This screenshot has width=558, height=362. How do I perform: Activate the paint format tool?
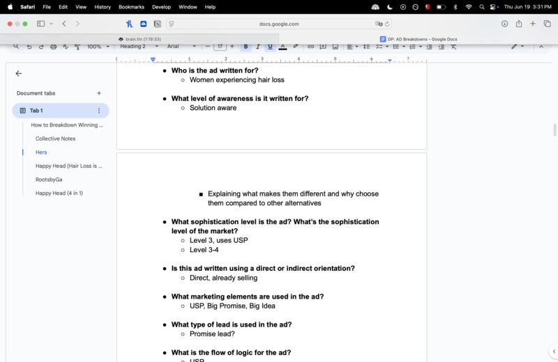[77, 47]
